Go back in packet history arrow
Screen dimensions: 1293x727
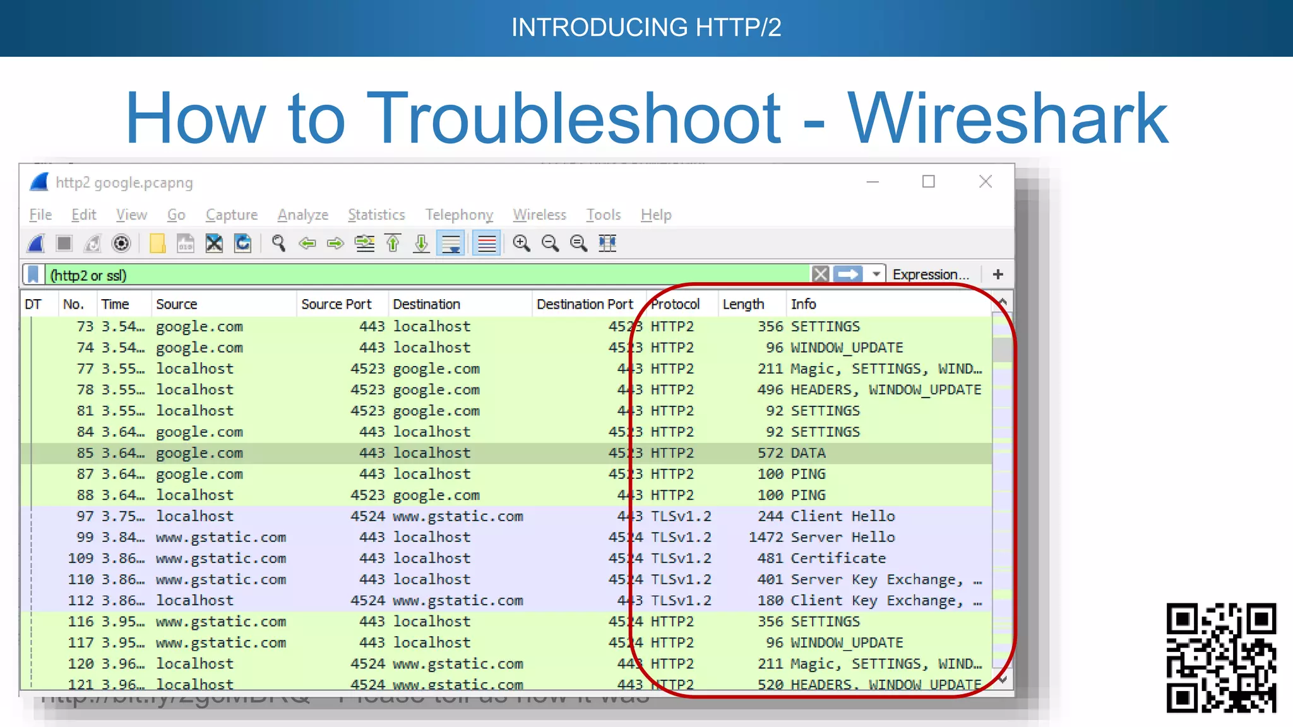(307, 244)
